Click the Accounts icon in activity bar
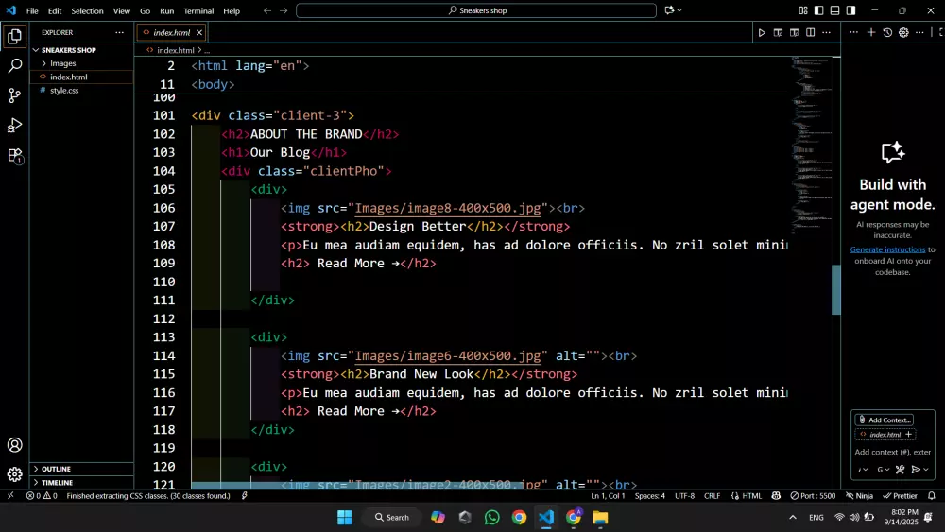The height and width of the screenshot is (532, 945). click(x=15, y=445)
